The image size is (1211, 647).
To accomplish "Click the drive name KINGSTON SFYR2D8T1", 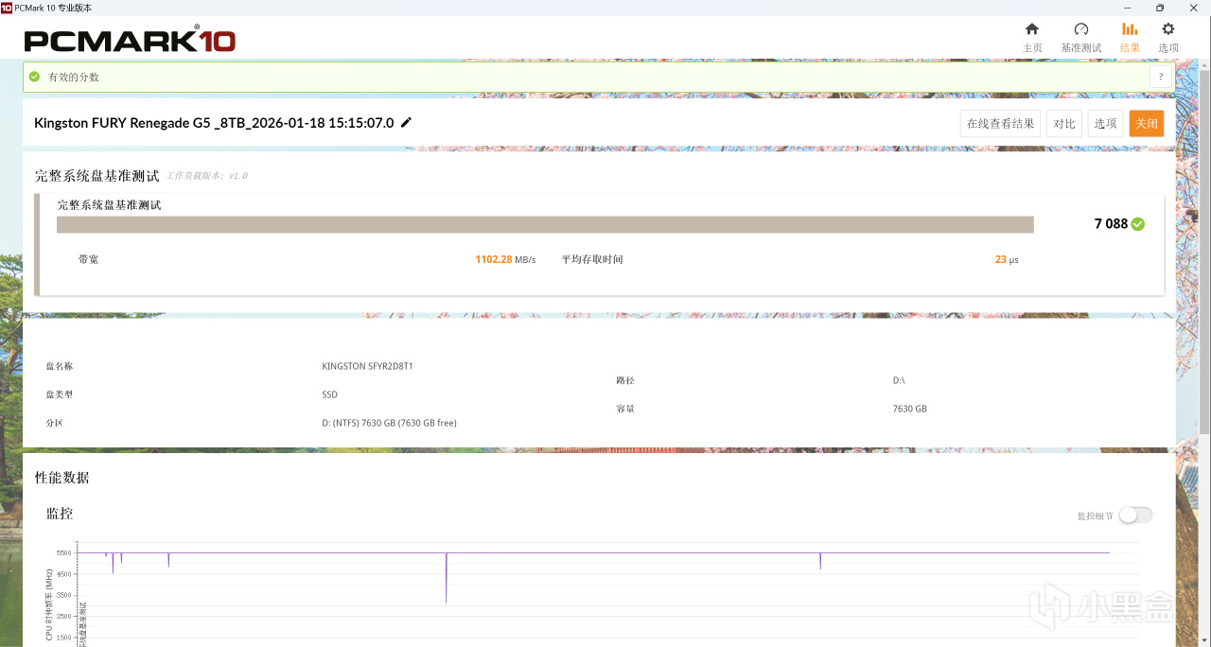I will click(x=367, y=366).
